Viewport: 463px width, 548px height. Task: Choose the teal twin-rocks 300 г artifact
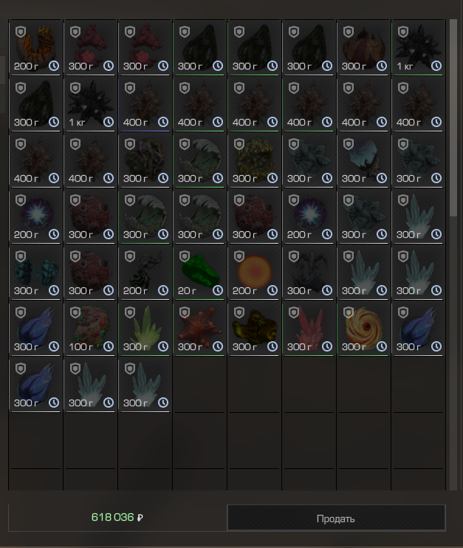coord(35,273)
